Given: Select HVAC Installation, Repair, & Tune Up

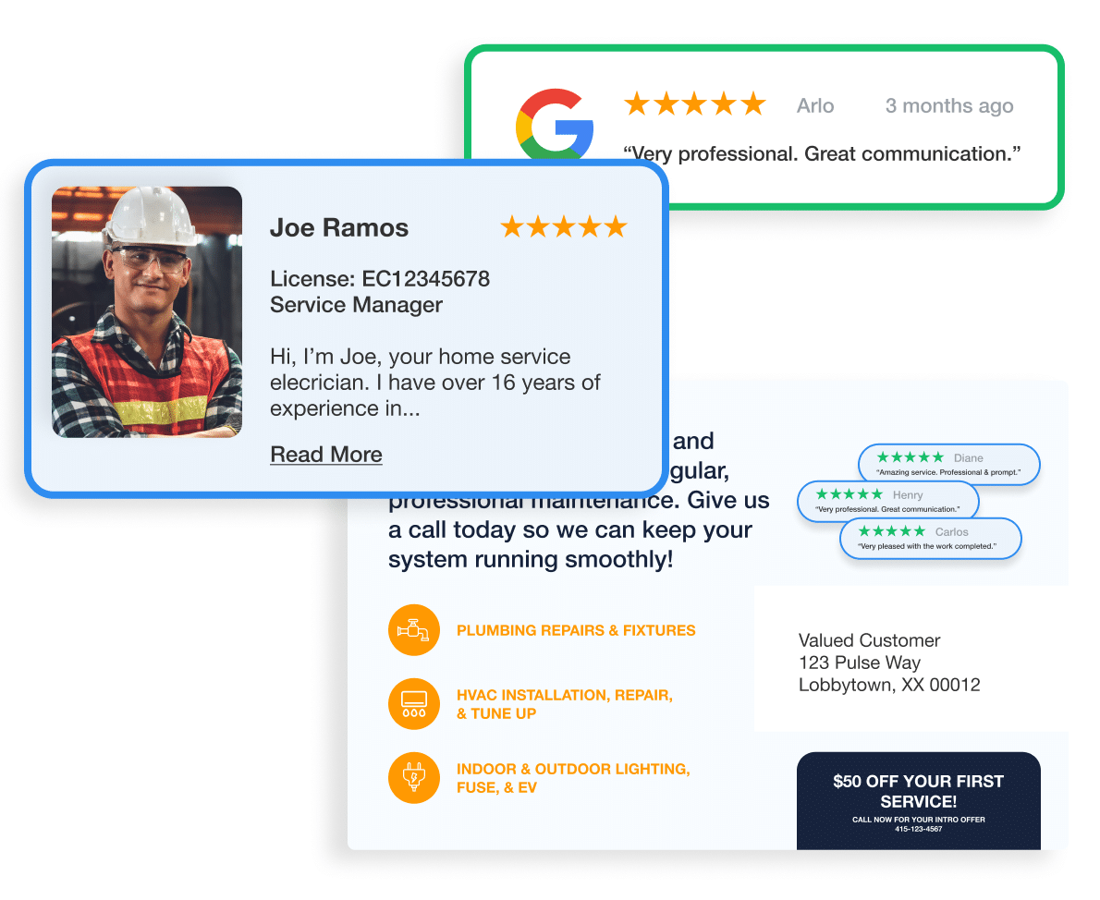Looking at the screenshot, I should (x=564, y=704).
